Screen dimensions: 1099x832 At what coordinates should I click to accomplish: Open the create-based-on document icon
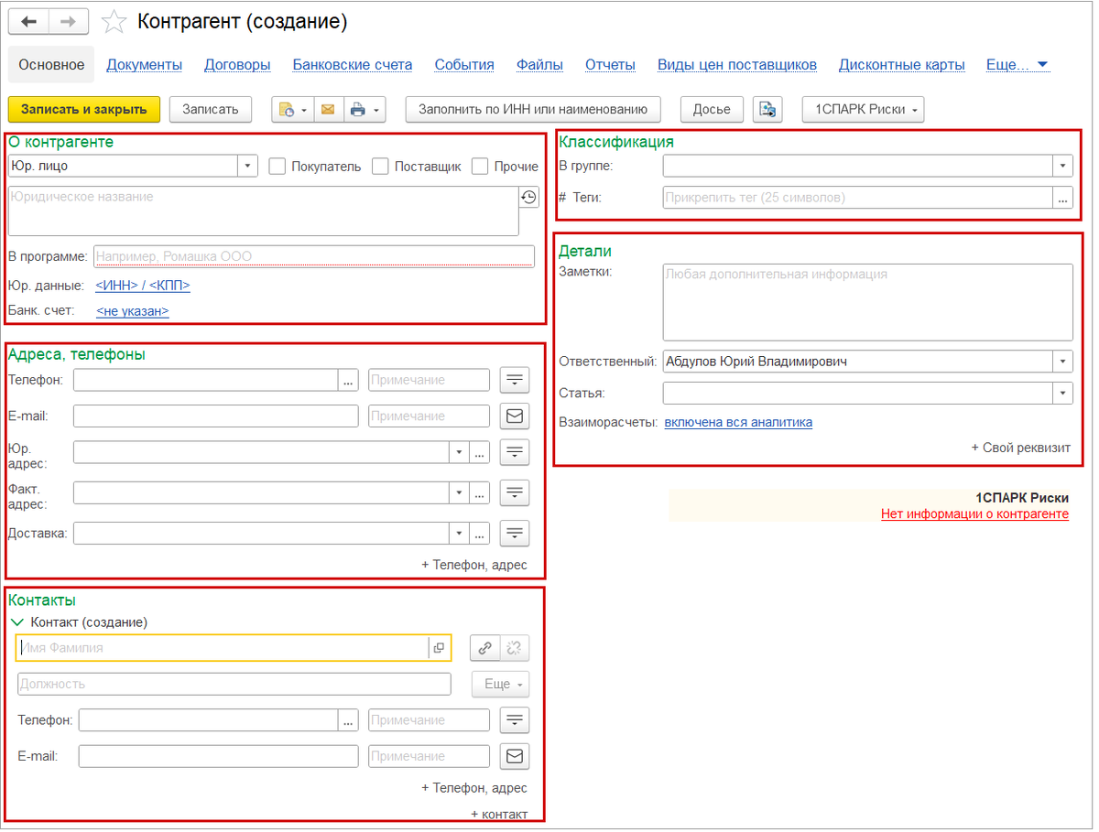coord(292,109)
